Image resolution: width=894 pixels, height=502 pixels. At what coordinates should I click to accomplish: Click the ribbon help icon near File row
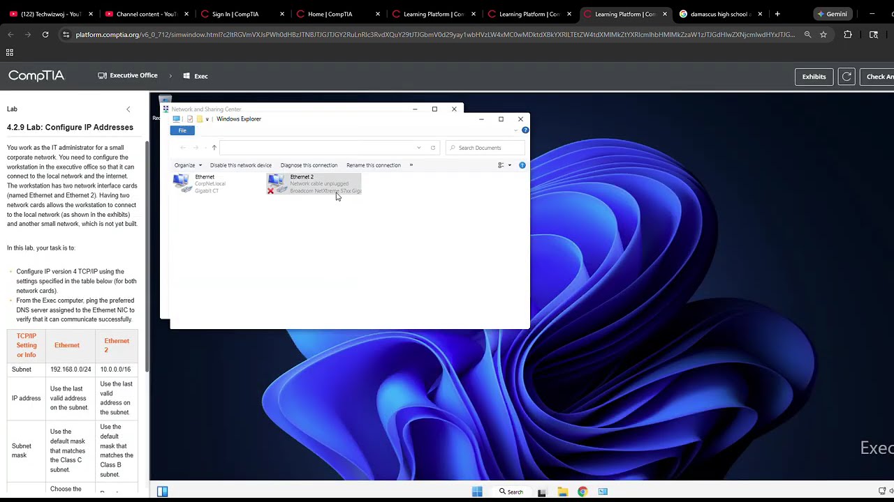525,130
